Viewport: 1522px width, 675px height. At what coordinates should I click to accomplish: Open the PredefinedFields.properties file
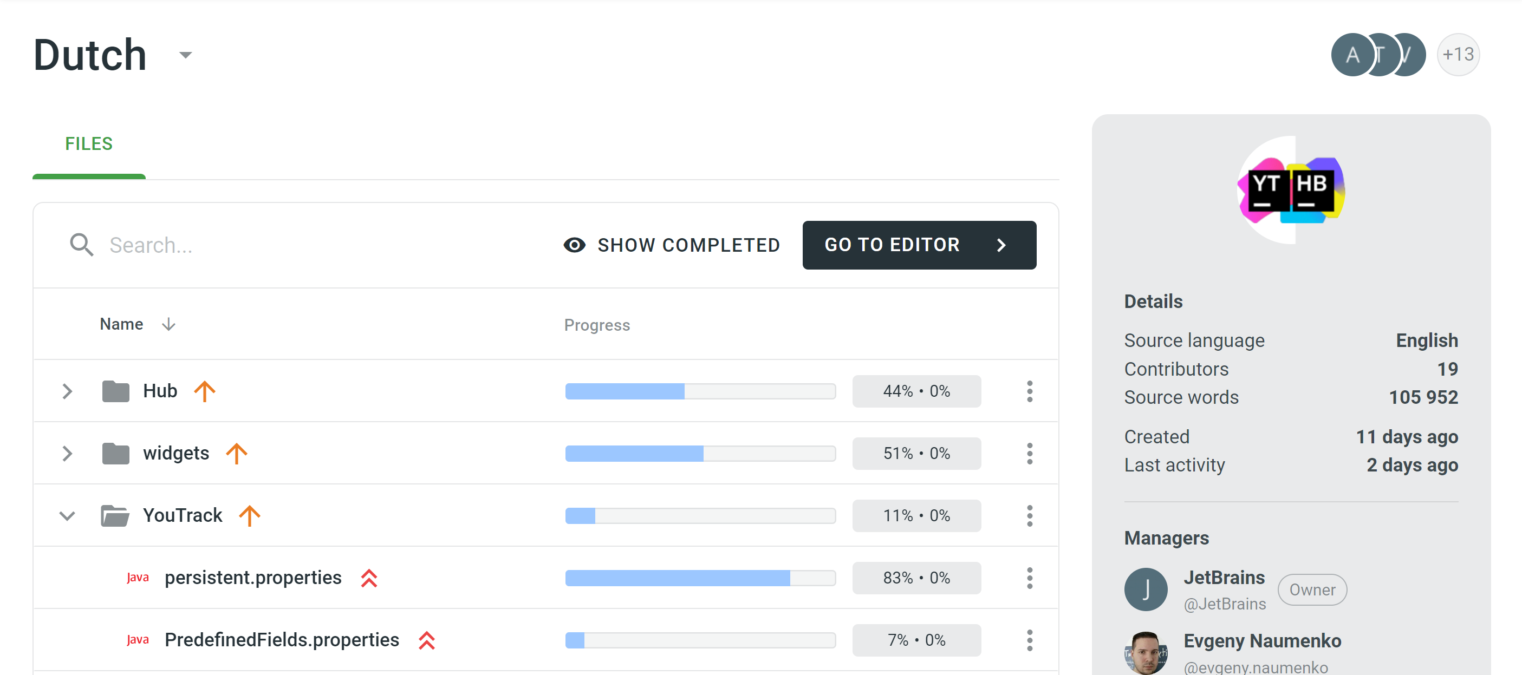point(281,640)
